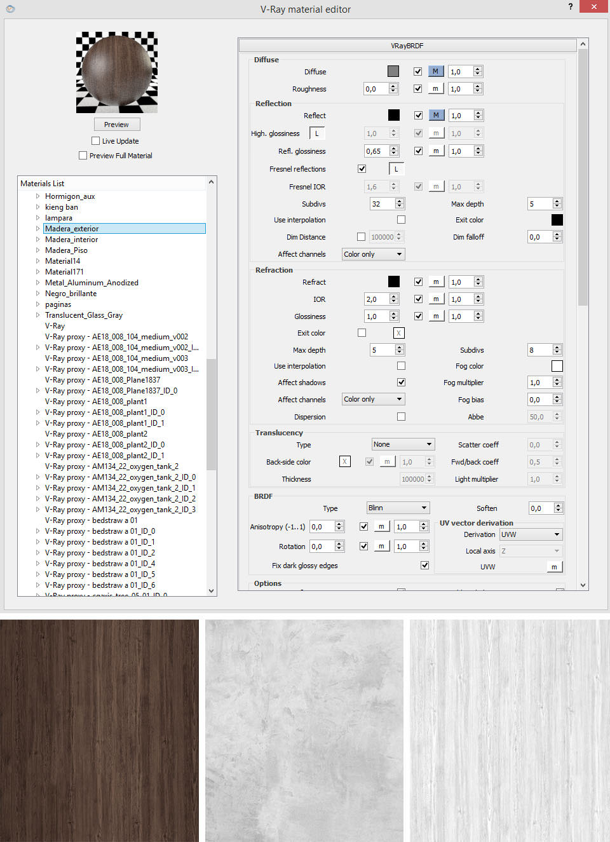Image resolution: width=610 pixels, height=842 pixels.
Task: Click the dark wood texture thumbnail
Action: [99, 731]
